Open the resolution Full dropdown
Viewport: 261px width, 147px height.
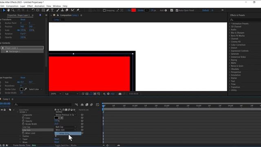[72, 94]
